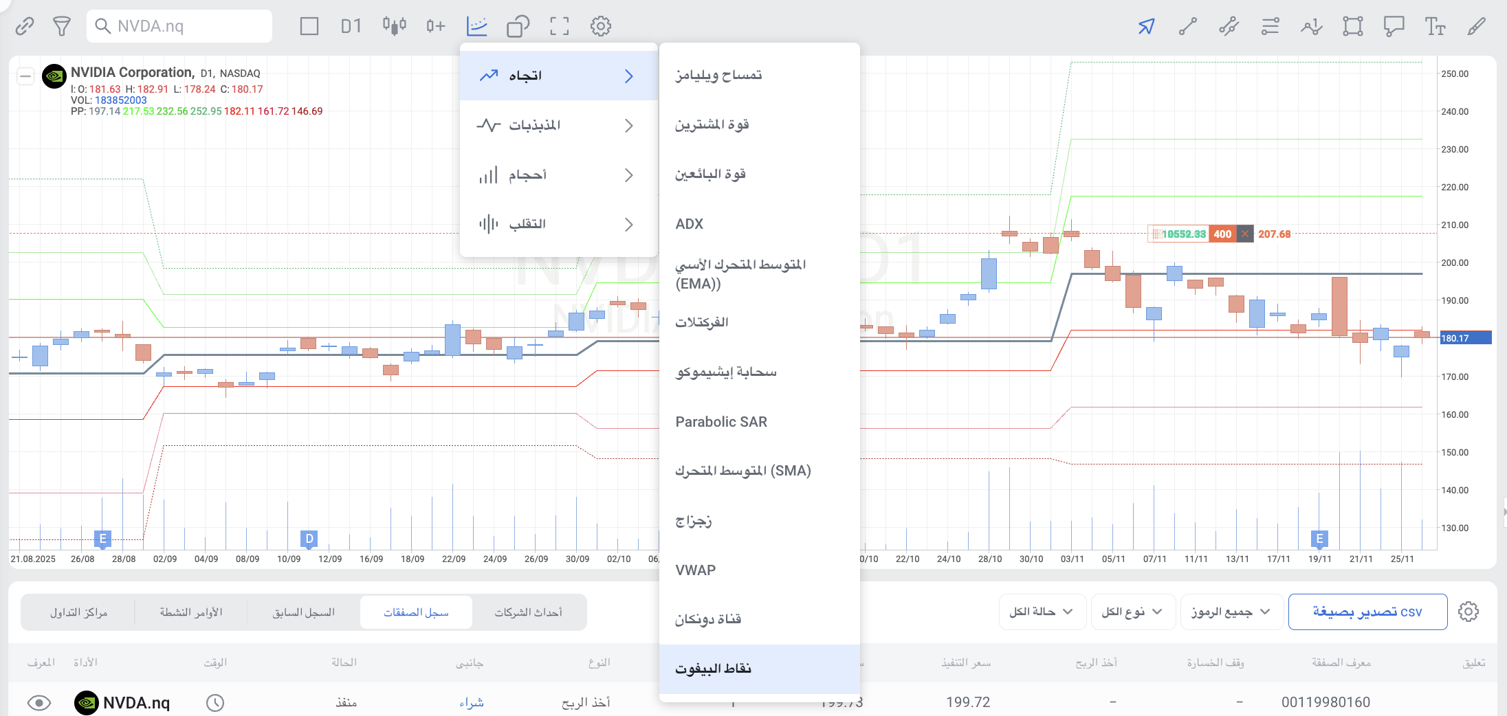1507x716 pixels.
Task: Add the ADX indicator
Action: (760, 223)
